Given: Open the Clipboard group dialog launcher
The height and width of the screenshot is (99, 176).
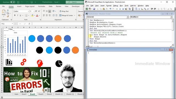Looking at the screenshot, I should pos(11,20).
